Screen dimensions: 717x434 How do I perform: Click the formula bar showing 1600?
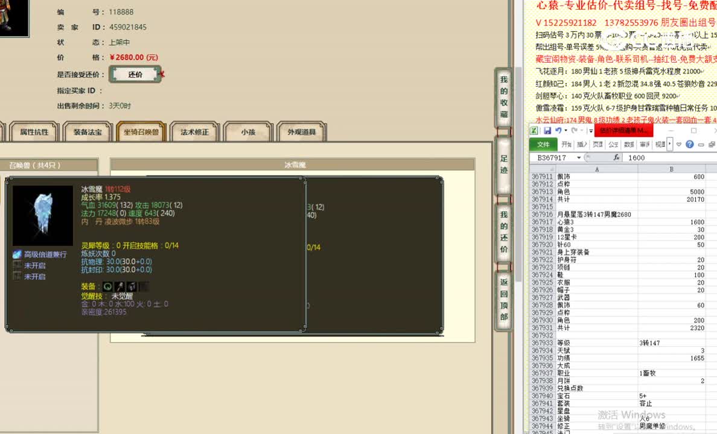point(670,157)
